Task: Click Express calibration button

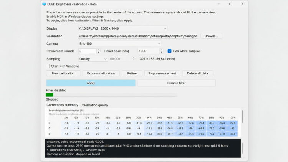Action: (x=101, y=73)
